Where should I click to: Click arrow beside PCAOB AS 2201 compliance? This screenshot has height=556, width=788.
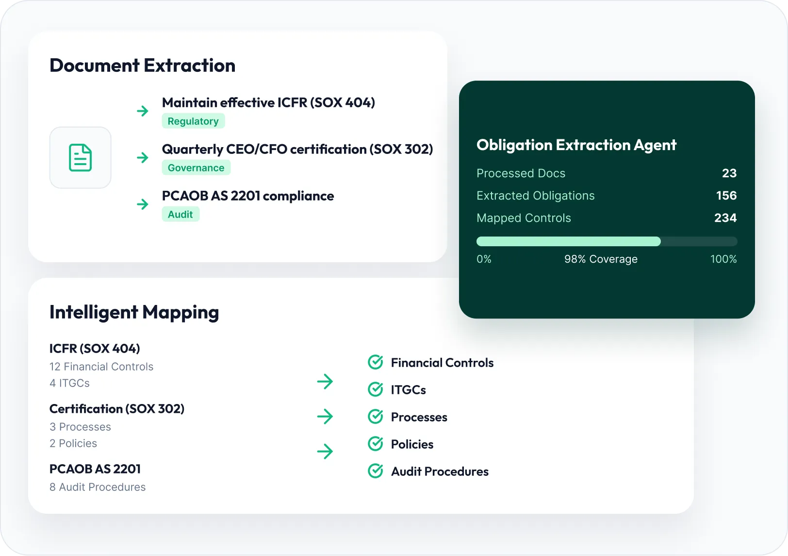click(x=143, y=204)
